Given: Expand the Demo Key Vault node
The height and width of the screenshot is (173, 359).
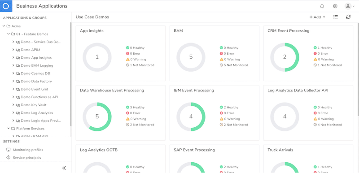Looking at the screenshot, I should 13,105.
